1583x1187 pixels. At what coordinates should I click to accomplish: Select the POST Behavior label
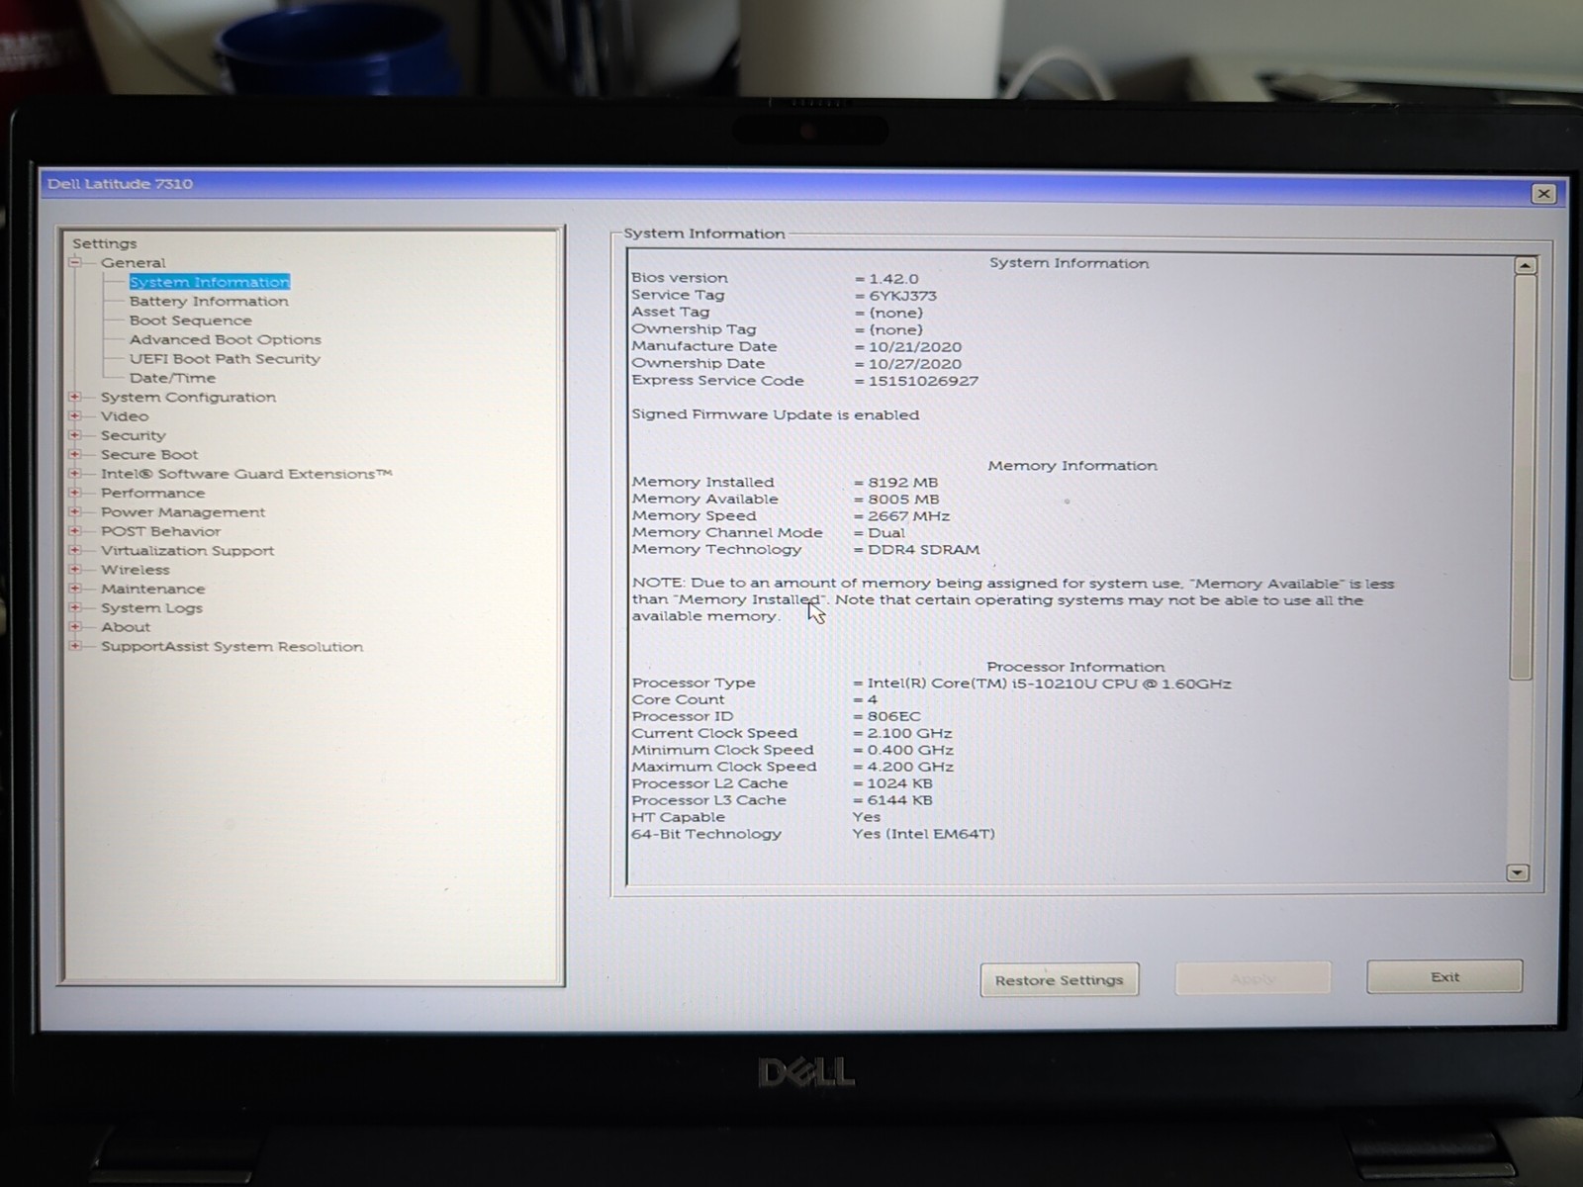(160, 531)
